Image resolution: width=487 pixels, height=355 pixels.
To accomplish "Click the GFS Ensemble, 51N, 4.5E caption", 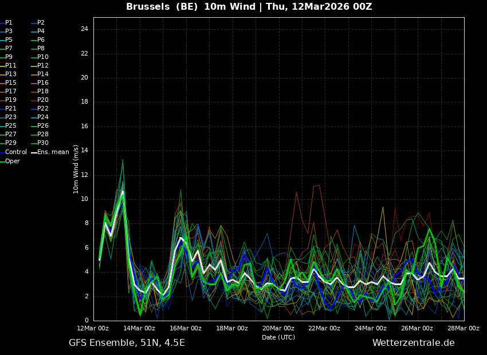I will click(127, 343).
